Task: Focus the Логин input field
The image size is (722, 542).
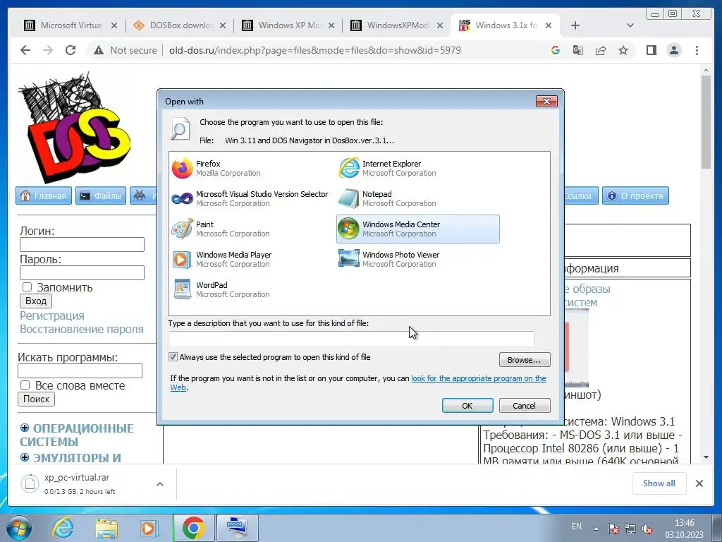Action: [x=82, y=245]
